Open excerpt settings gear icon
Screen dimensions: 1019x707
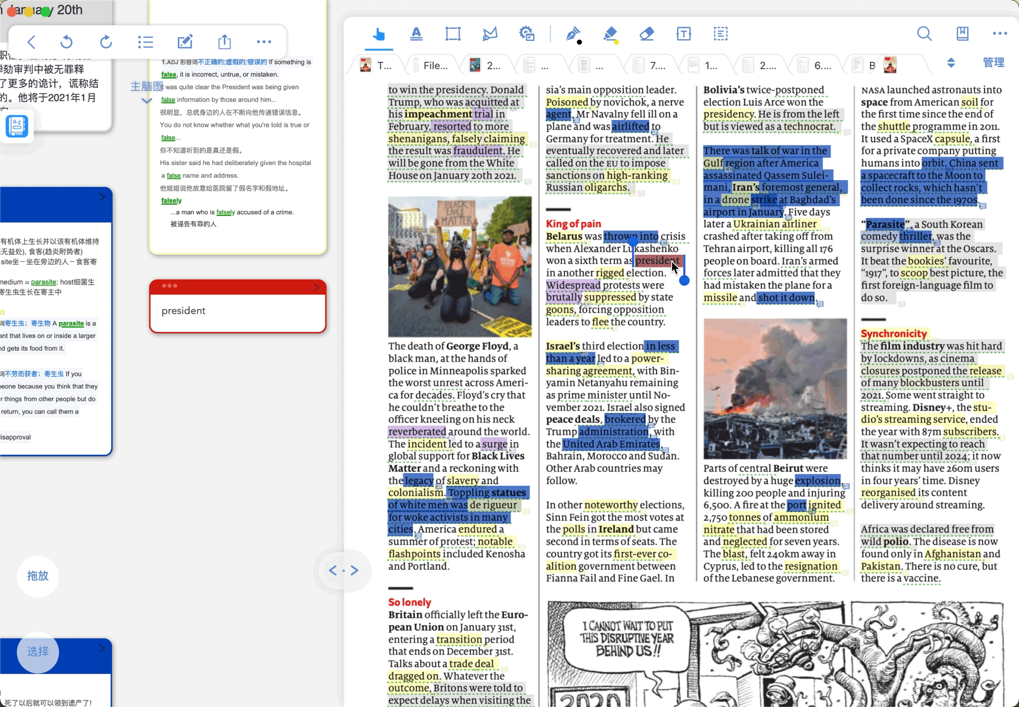(x=527, y=34)
